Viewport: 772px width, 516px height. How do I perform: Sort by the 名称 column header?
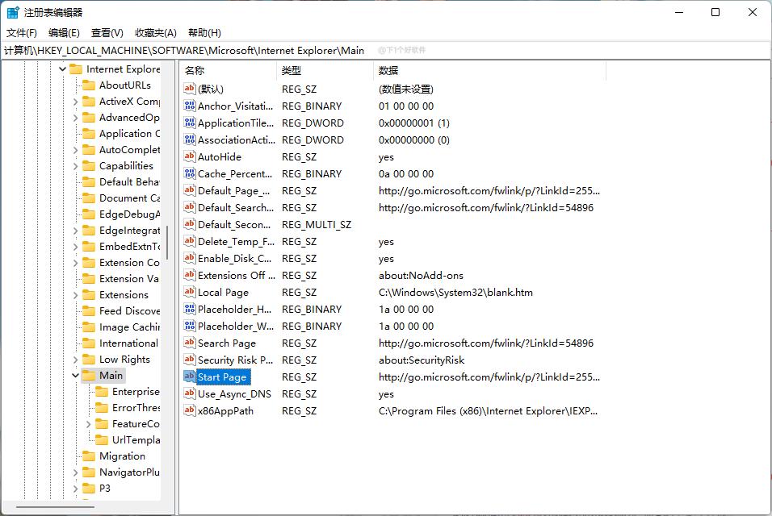click(226, 71)
